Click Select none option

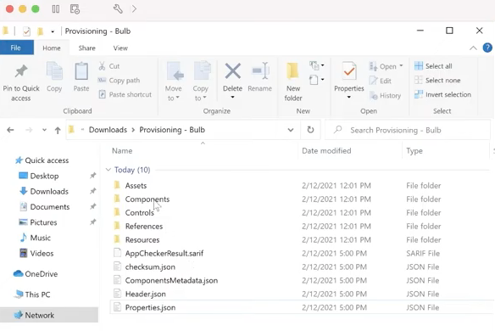[437, 81]
